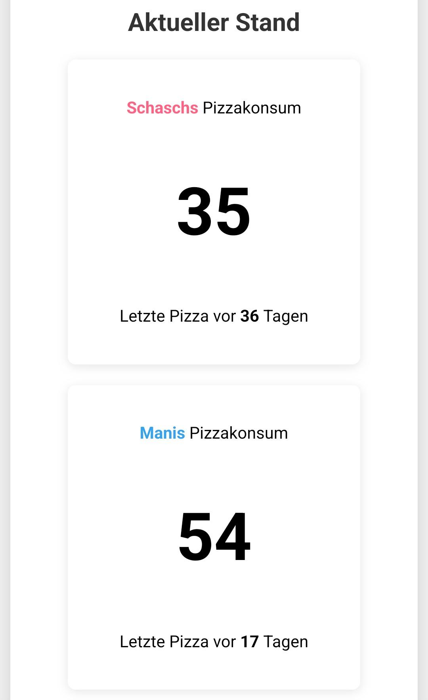This screenshot has width=428, height=700.
Task: Click the bold number 17
Action: [x=250, y=642]
